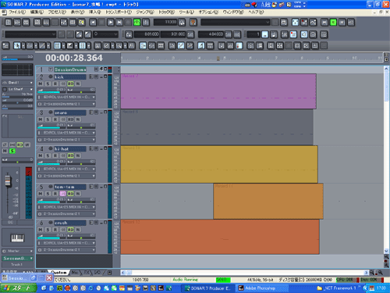
Task: Click the zoom tool magnifier in the tools toolbar
Action: point(119,46)
